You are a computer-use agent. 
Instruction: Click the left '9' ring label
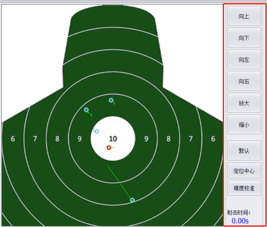(79, 139)
